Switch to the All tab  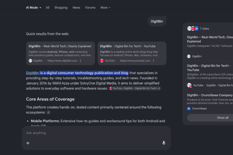[47, 8]
